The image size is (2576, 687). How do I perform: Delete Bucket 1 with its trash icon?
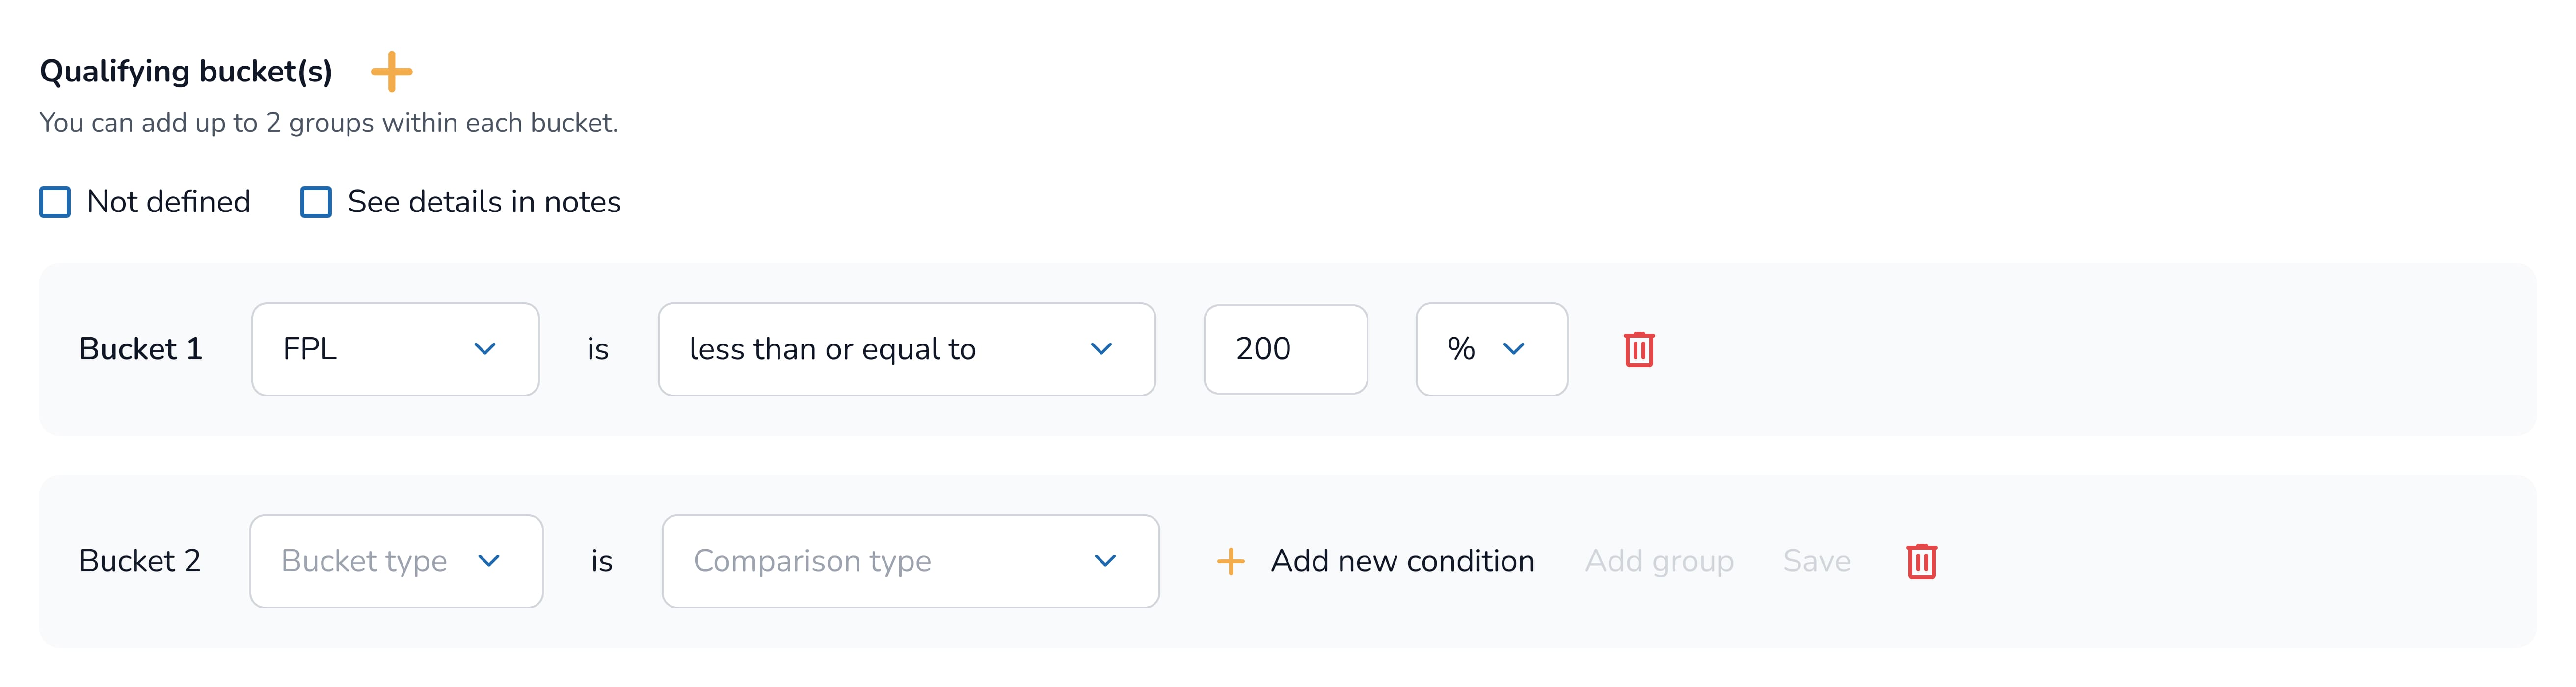pos(1638,349)
